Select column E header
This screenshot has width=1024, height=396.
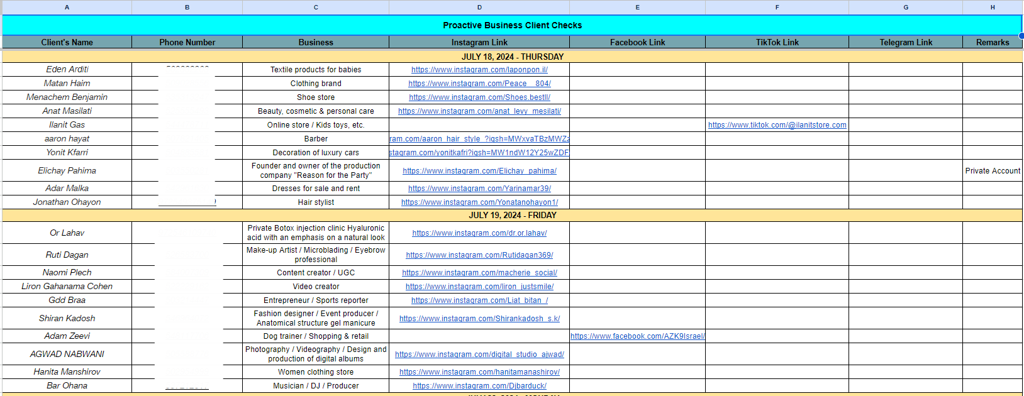637,8
